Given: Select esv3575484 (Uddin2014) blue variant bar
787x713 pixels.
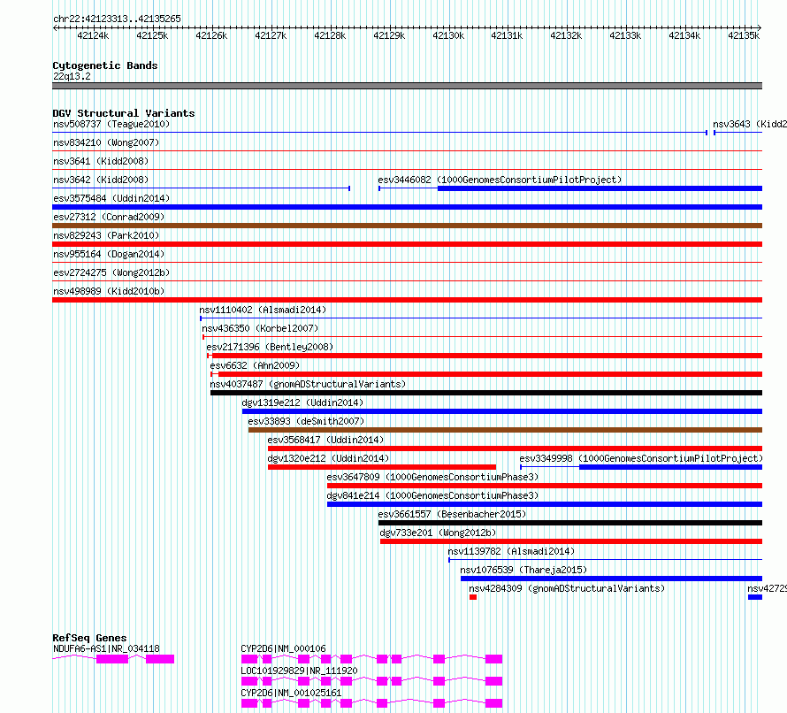Looking at the screenshot, I should pos(407,207).
